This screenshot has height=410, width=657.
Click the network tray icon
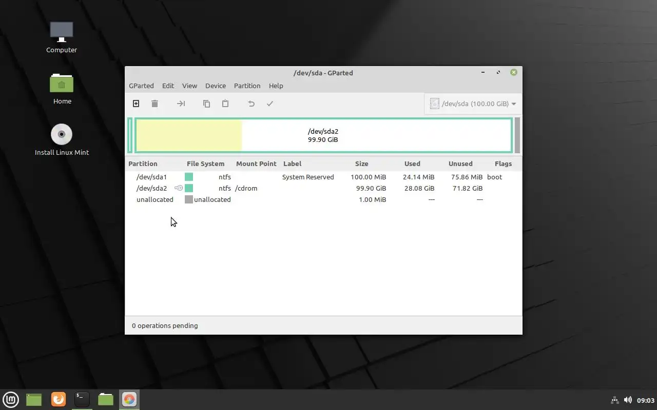[614, 400]
